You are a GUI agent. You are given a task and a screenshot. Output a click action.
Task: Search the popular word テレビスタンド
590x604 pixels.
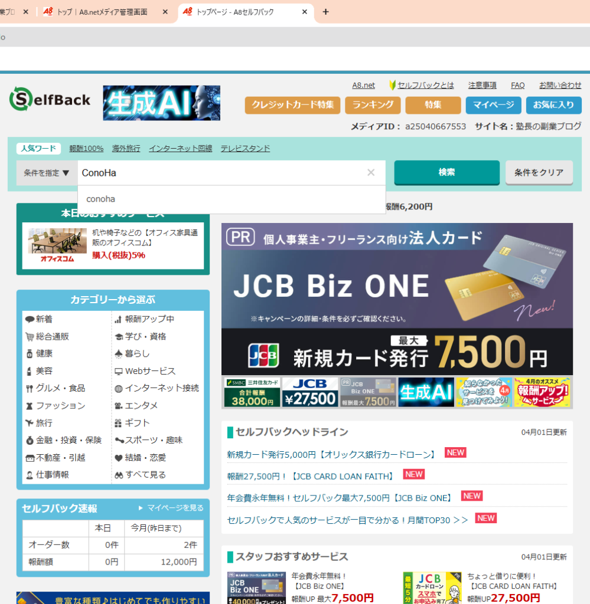[x=245, y=148]
